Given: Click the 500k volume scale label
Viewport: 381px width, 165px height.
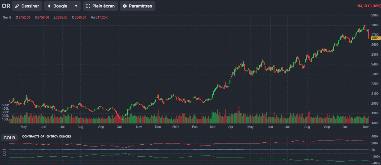Looking at the screenshot, I should point(5,105).
